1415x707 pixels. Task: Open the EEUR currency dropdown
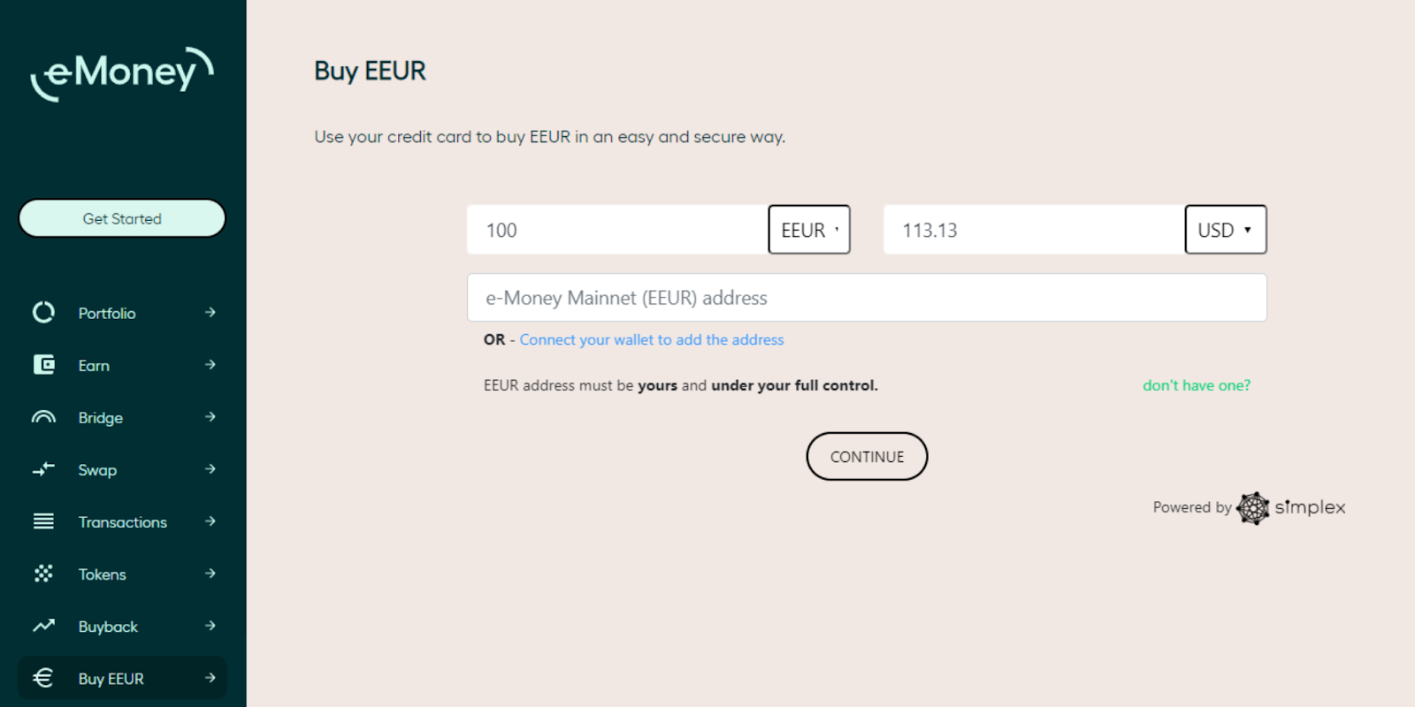808,230
